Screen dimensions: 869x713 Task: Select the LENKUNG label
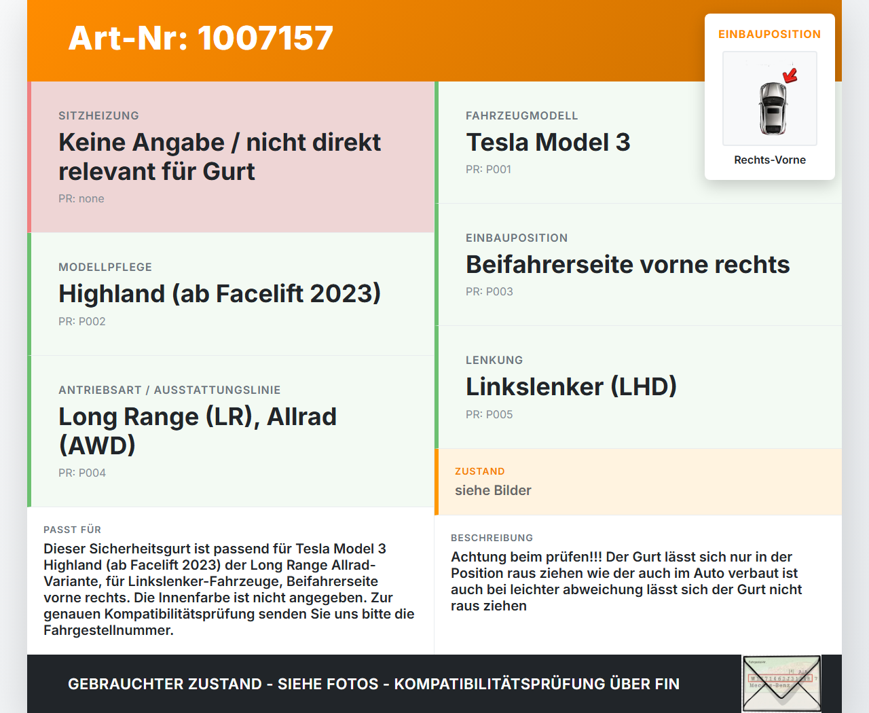[x=494, y=361]
